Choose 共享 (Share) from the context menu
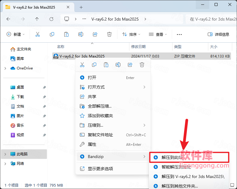Image resolution: width=237 pixels, height=189 pixels. 113,97
